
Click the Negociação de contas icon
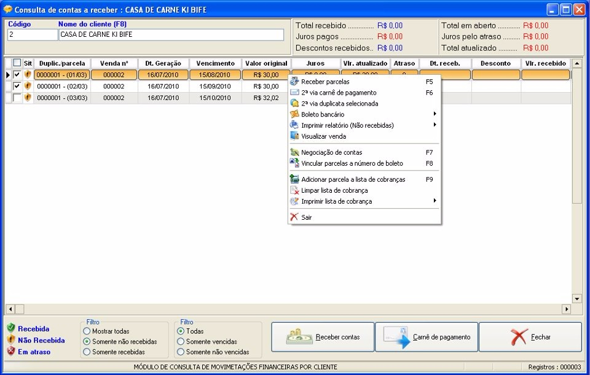click(x=294, y=152)
